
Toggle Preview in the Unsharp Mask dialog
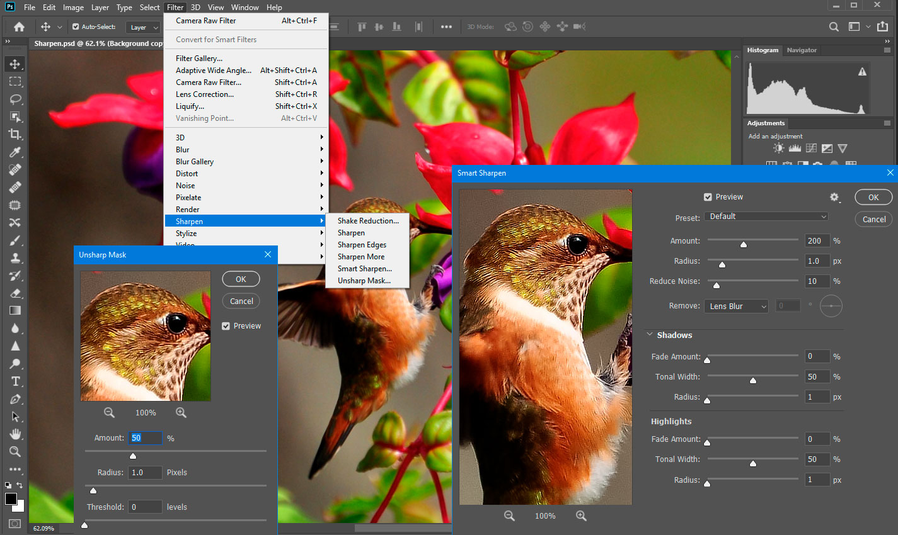[226, 325]
